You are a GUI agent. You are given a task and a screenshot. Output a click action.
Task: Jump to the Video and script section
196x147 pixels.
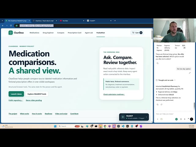pyautogui.click(x=61, y=114)
